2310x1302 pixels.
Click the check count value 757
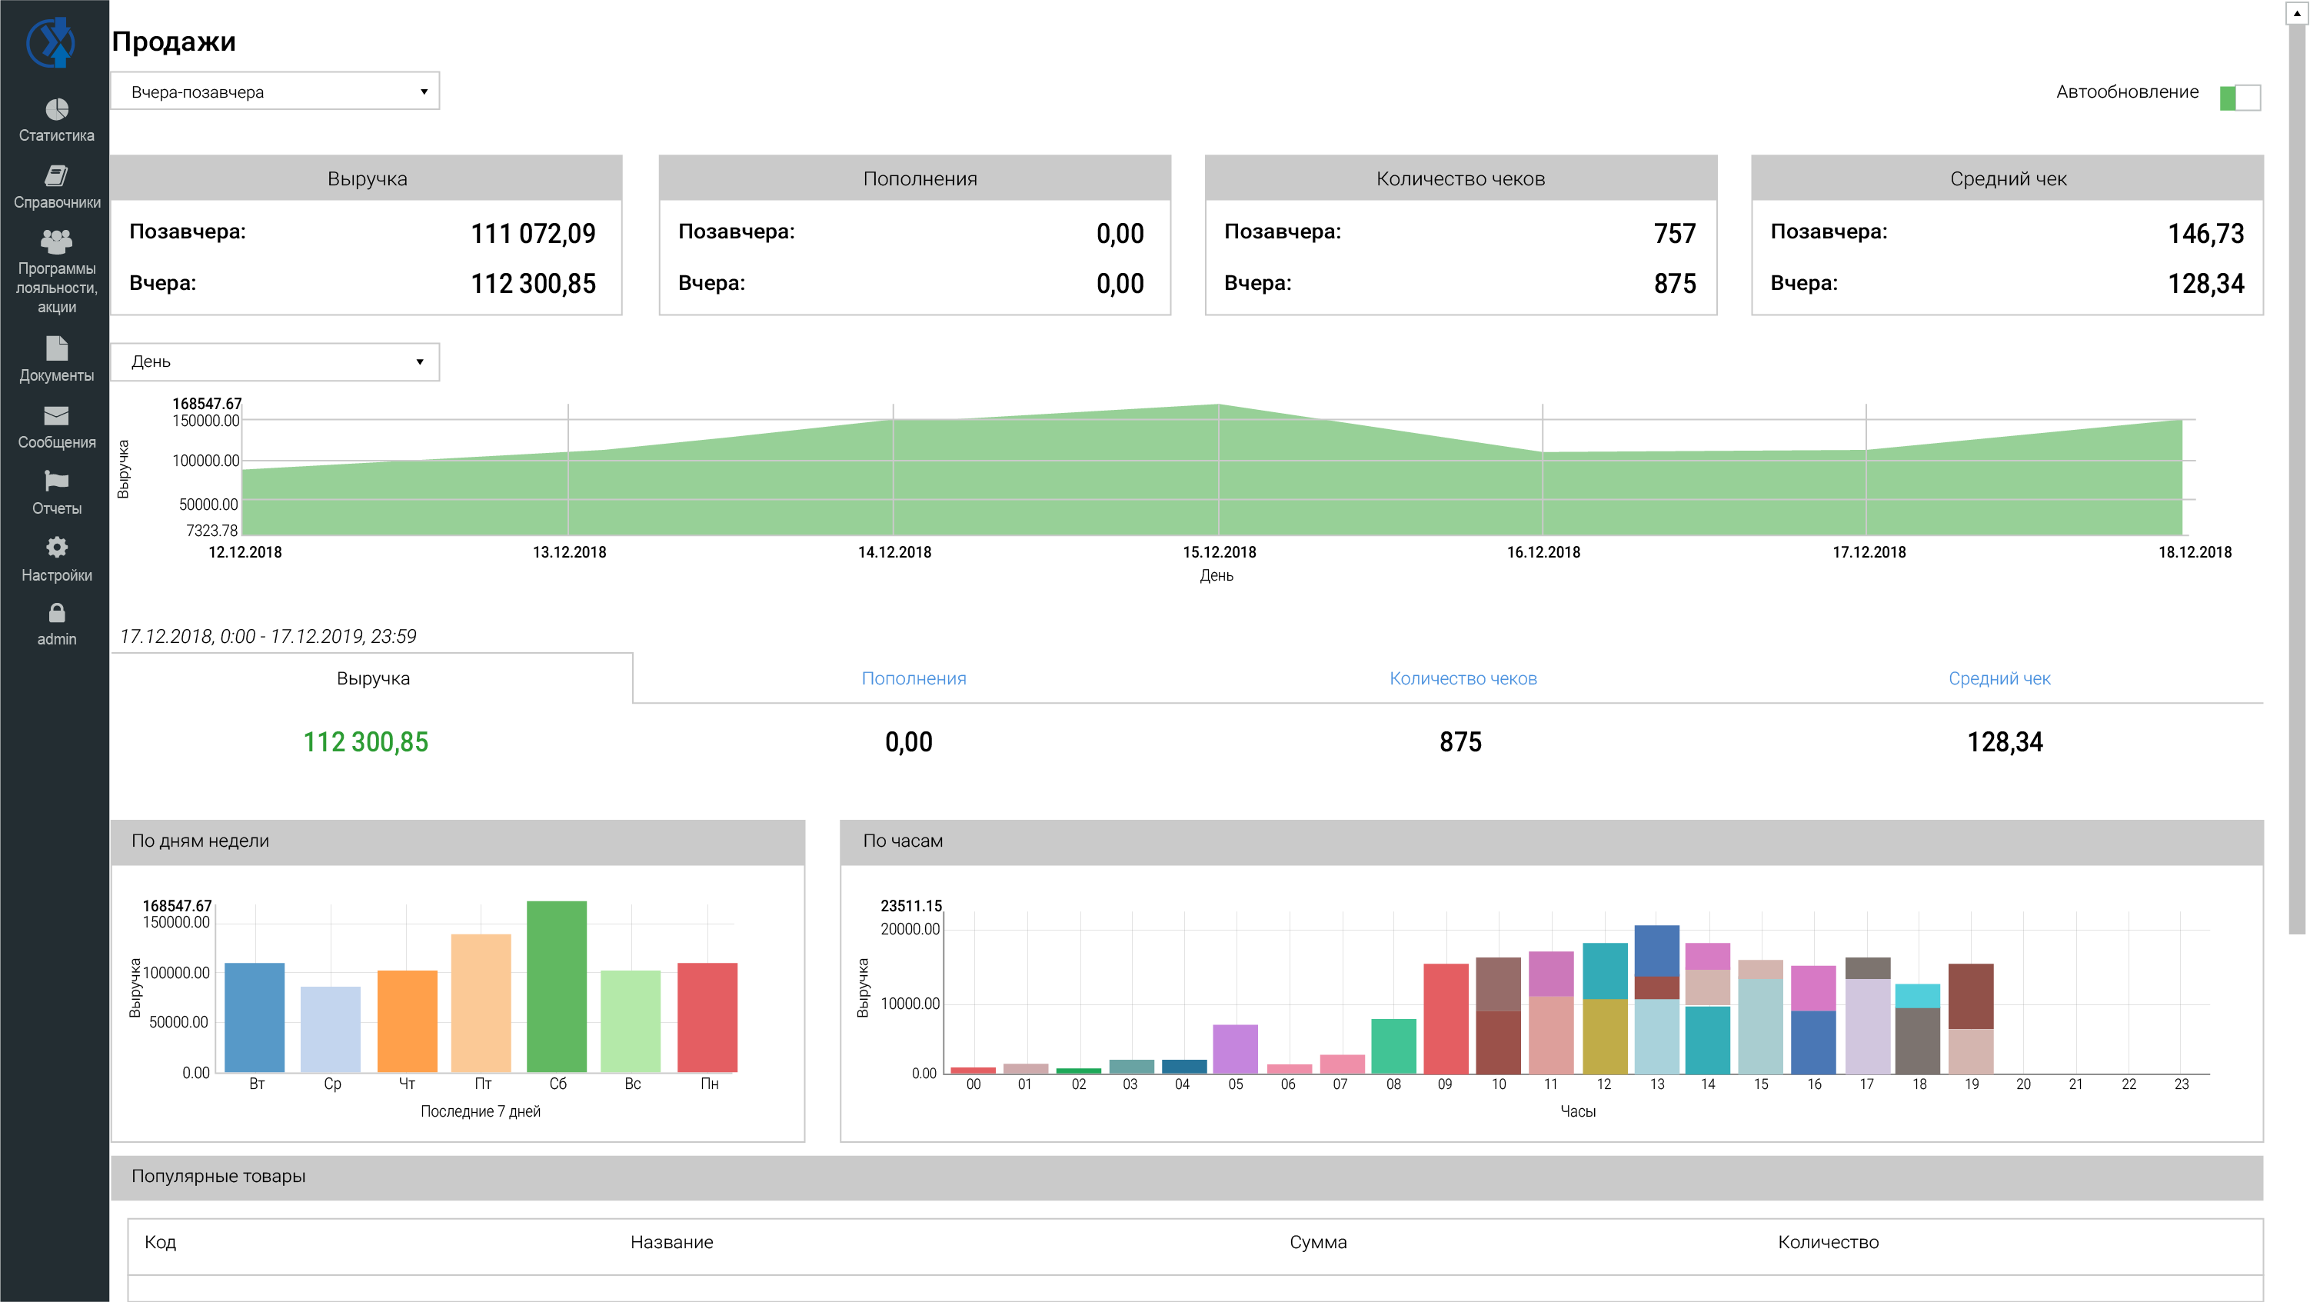[x=1675, y=234]
